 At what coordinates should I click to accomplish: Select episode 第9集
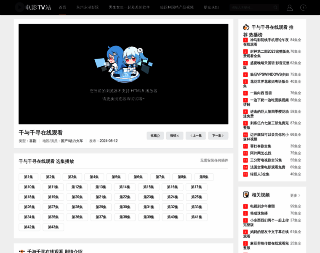coord(204,177)
